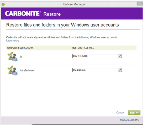The width and height of the screenshot is (143, 125).
Task: Click the Restore Manager title bar text
Action: [74, 4]
